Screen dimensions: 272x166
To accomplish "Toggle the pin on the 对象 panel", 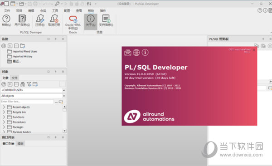I will coord(56,72).
